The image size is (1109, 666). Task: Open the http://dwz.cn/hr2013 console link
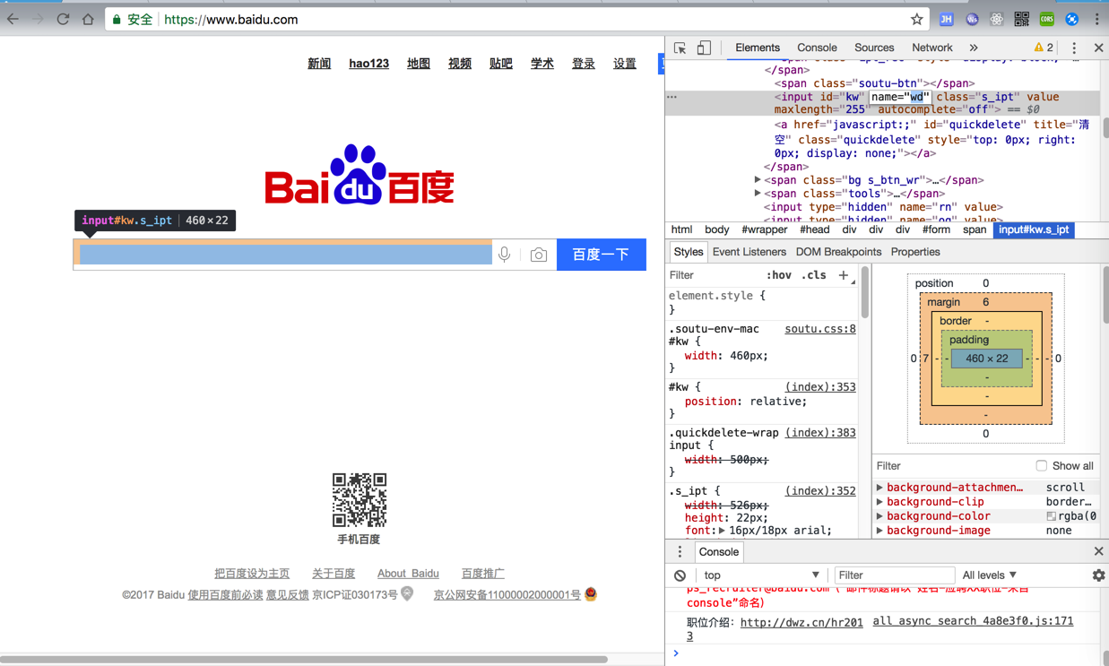pyautogui.click(x=801, y=622)
